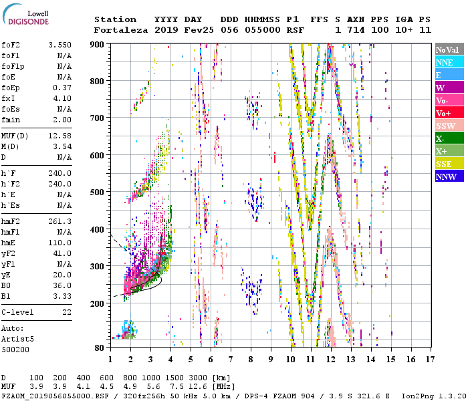The width and height of the screenshot is (468, 401).
Task: Select the X+ legend swatch
Action: 449,150
